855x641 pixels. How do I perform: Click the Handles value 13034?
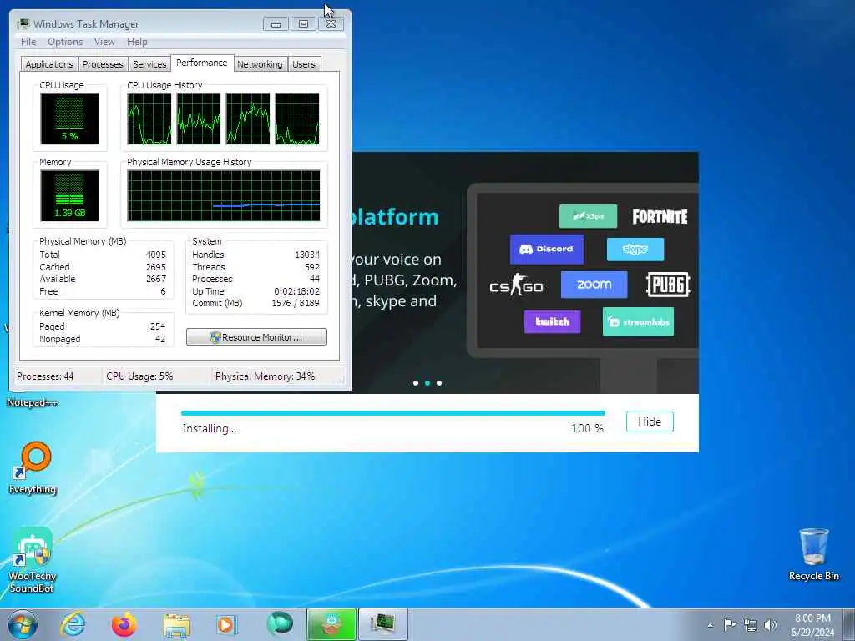point(307,255)
